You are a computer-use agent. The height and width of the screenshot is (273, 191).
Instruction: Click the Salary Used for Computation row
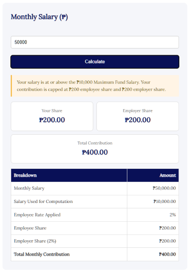point(95,202)
